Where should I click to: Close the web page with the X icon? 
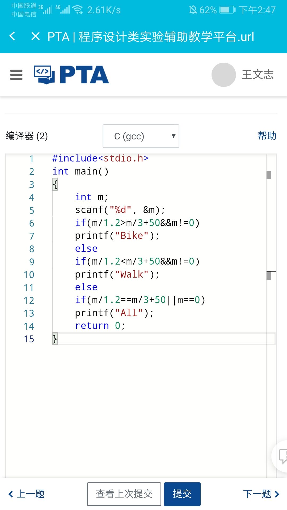pyautogui.click(x=35, y=36)
